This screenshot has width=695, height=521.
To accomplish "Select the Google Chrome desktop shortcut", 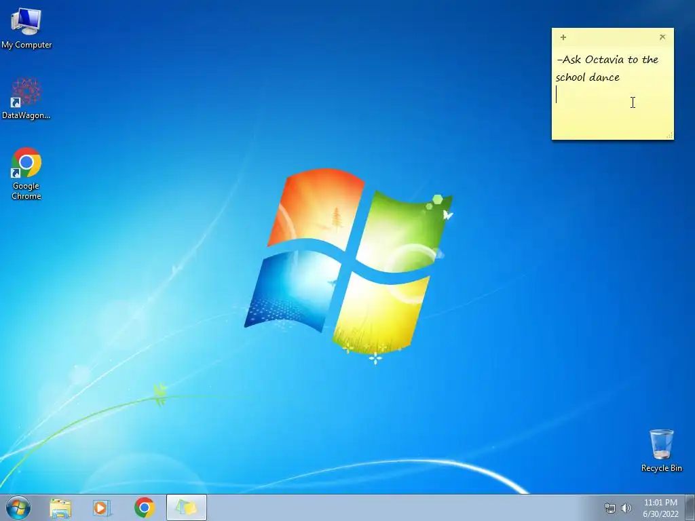I will click(26, 173).
